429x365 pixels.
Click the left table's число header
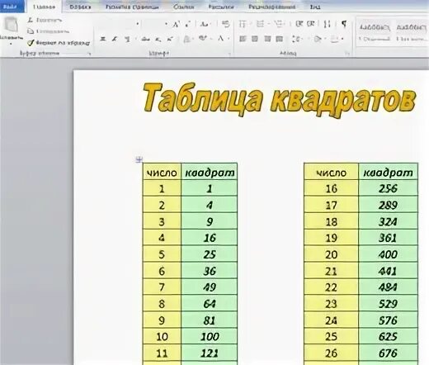pyautogui.click(x=162, y=173)
